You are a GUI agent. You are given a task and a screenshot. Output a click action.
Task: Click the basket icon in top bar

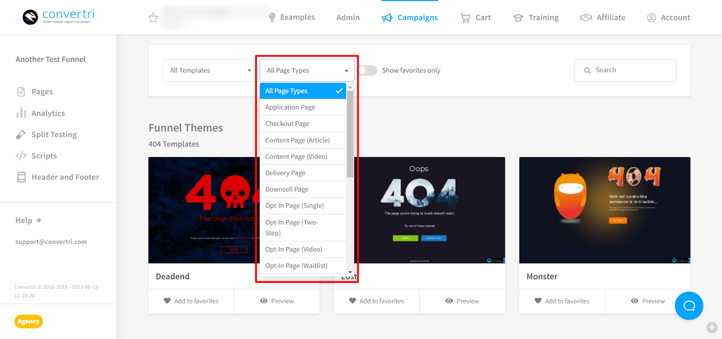click(x=153, y=18)
